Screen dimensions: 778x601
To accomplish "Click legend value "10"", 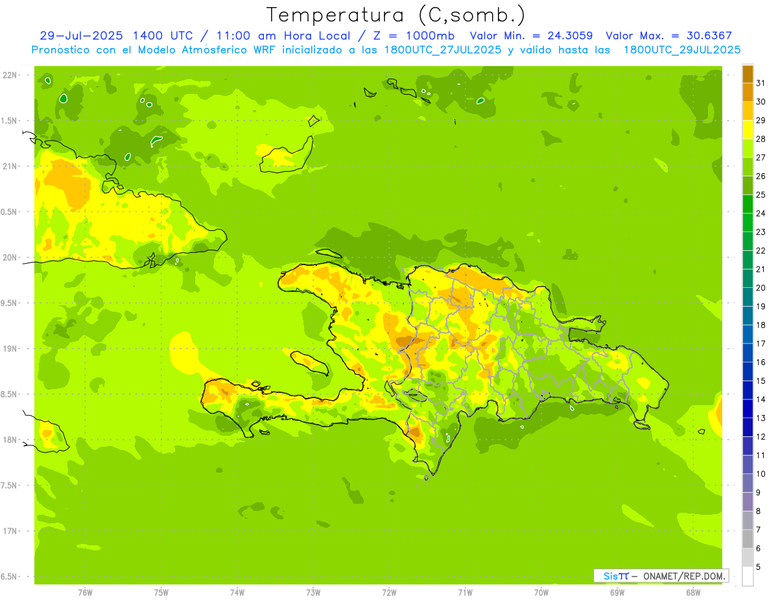I will click(x=760, y=474).
